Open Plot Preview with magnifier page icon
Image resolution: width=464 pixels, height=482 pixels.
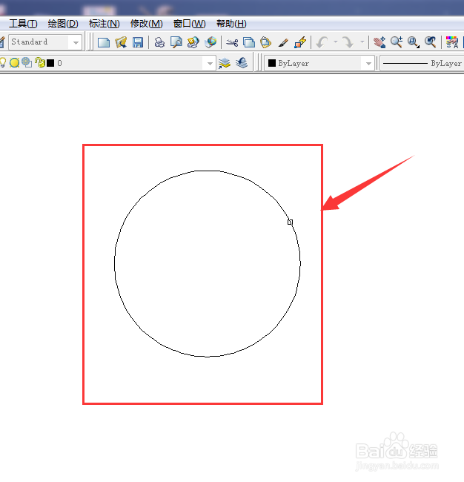pos(176,42)
